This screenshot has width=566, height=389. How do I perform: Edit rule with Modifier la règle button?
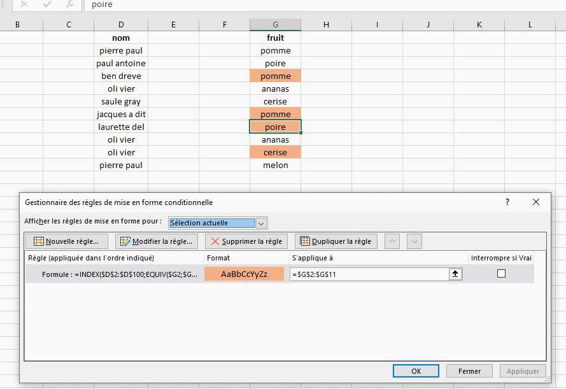(156, 241)
